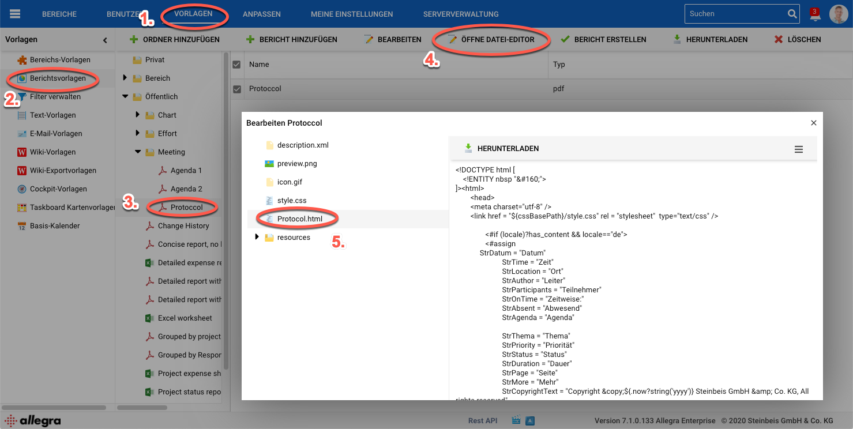Click the notification bell icon

pyautogui.click(x=815, y=15)
